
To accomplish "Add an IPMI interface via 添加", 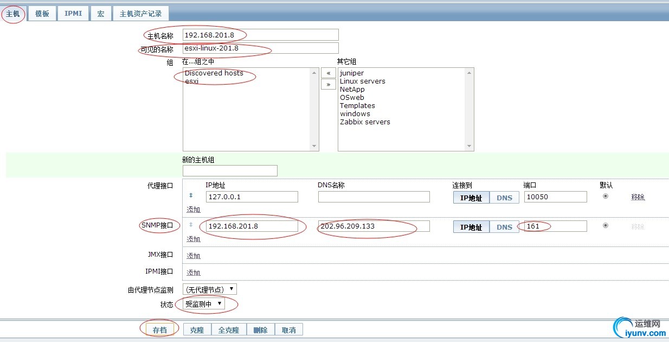I will coord(194,273).
